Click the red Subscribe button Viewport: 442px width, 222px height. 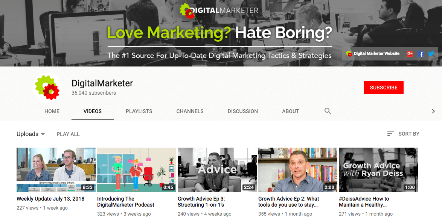coord(384,88)
